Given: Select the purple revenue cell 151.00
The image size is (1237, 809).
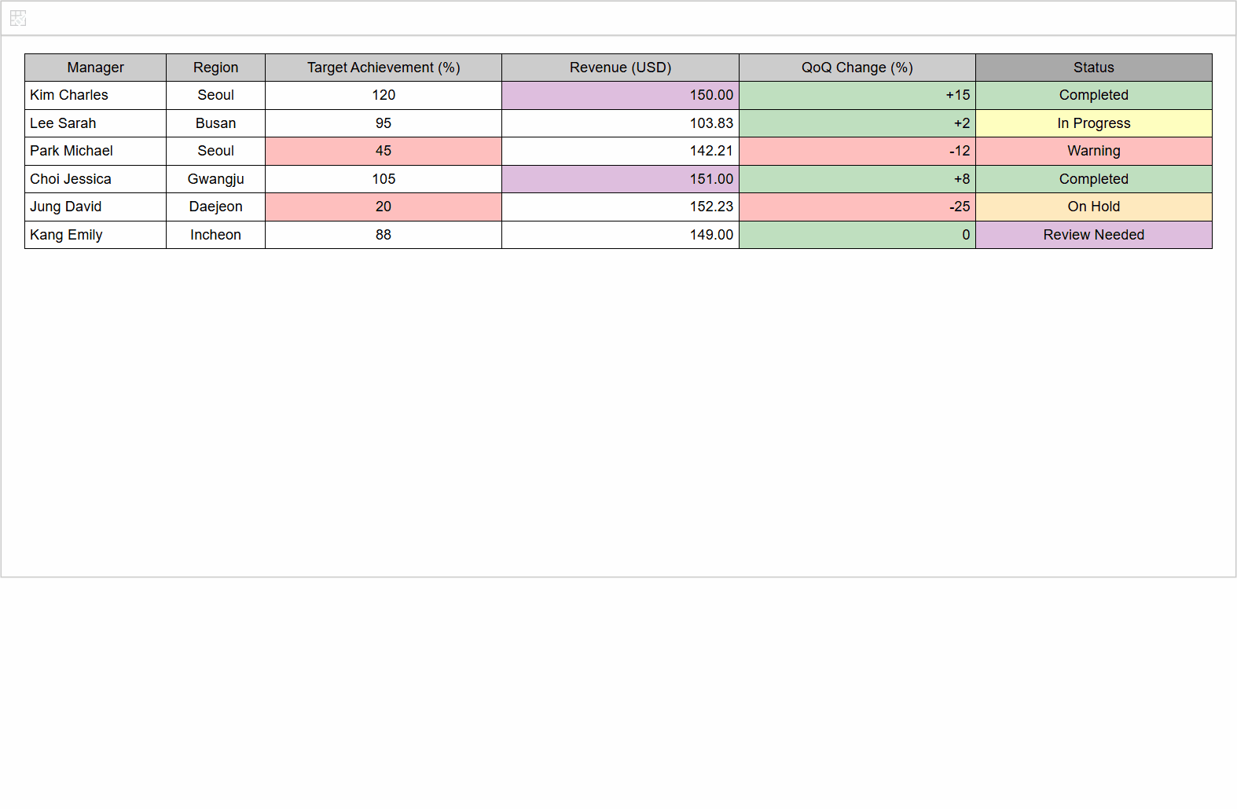Looking at the screenshot, I should 620,179.
